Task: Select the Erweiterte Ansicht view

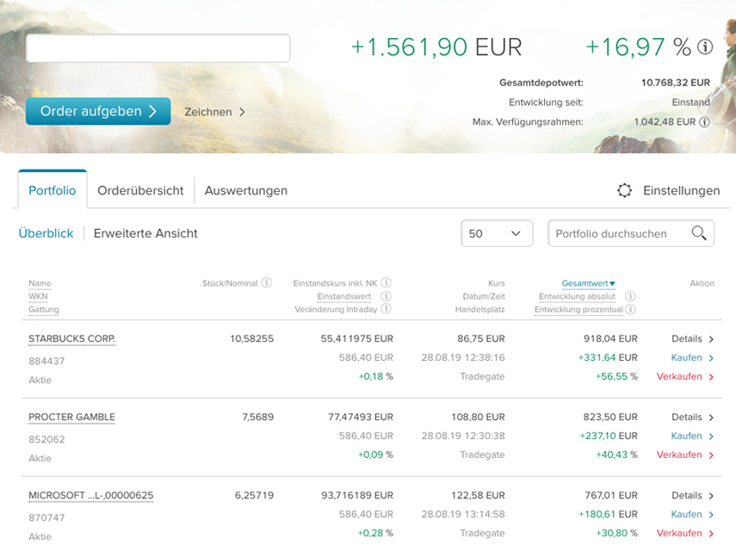Action: (x=145, y=233)
